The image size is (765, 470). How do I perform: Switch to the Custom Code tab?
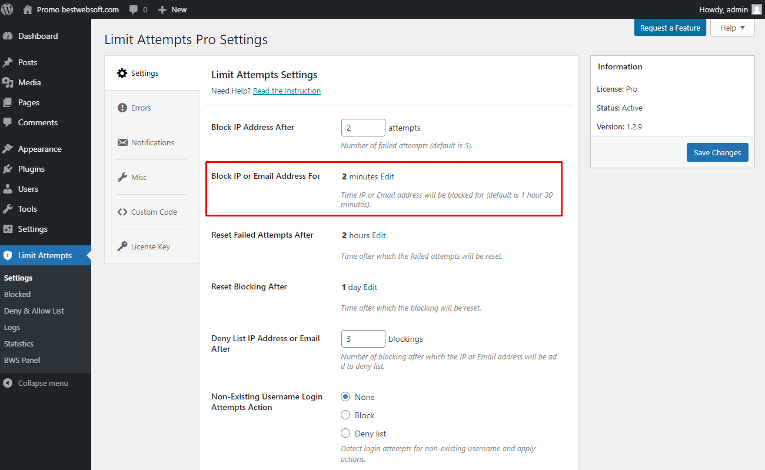pyautogui.click(x=152, y=212)
